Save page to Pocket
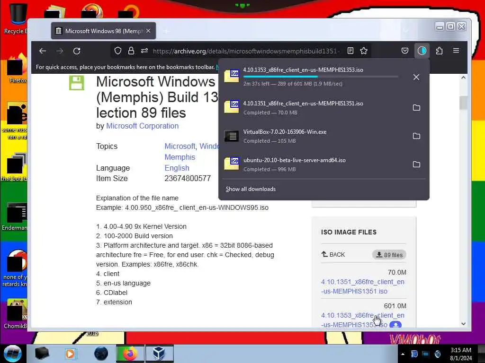The height and width of the screenshot is (363, 485). pos(405,51)
